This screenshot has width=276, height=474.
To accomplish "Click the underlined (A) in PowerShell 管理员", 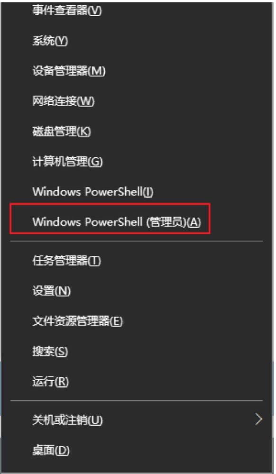I will point(195,222).
